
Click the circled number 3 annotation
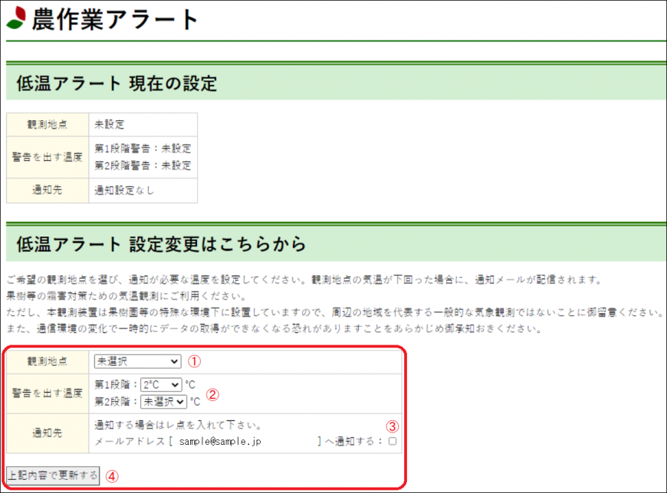(391, 426)
